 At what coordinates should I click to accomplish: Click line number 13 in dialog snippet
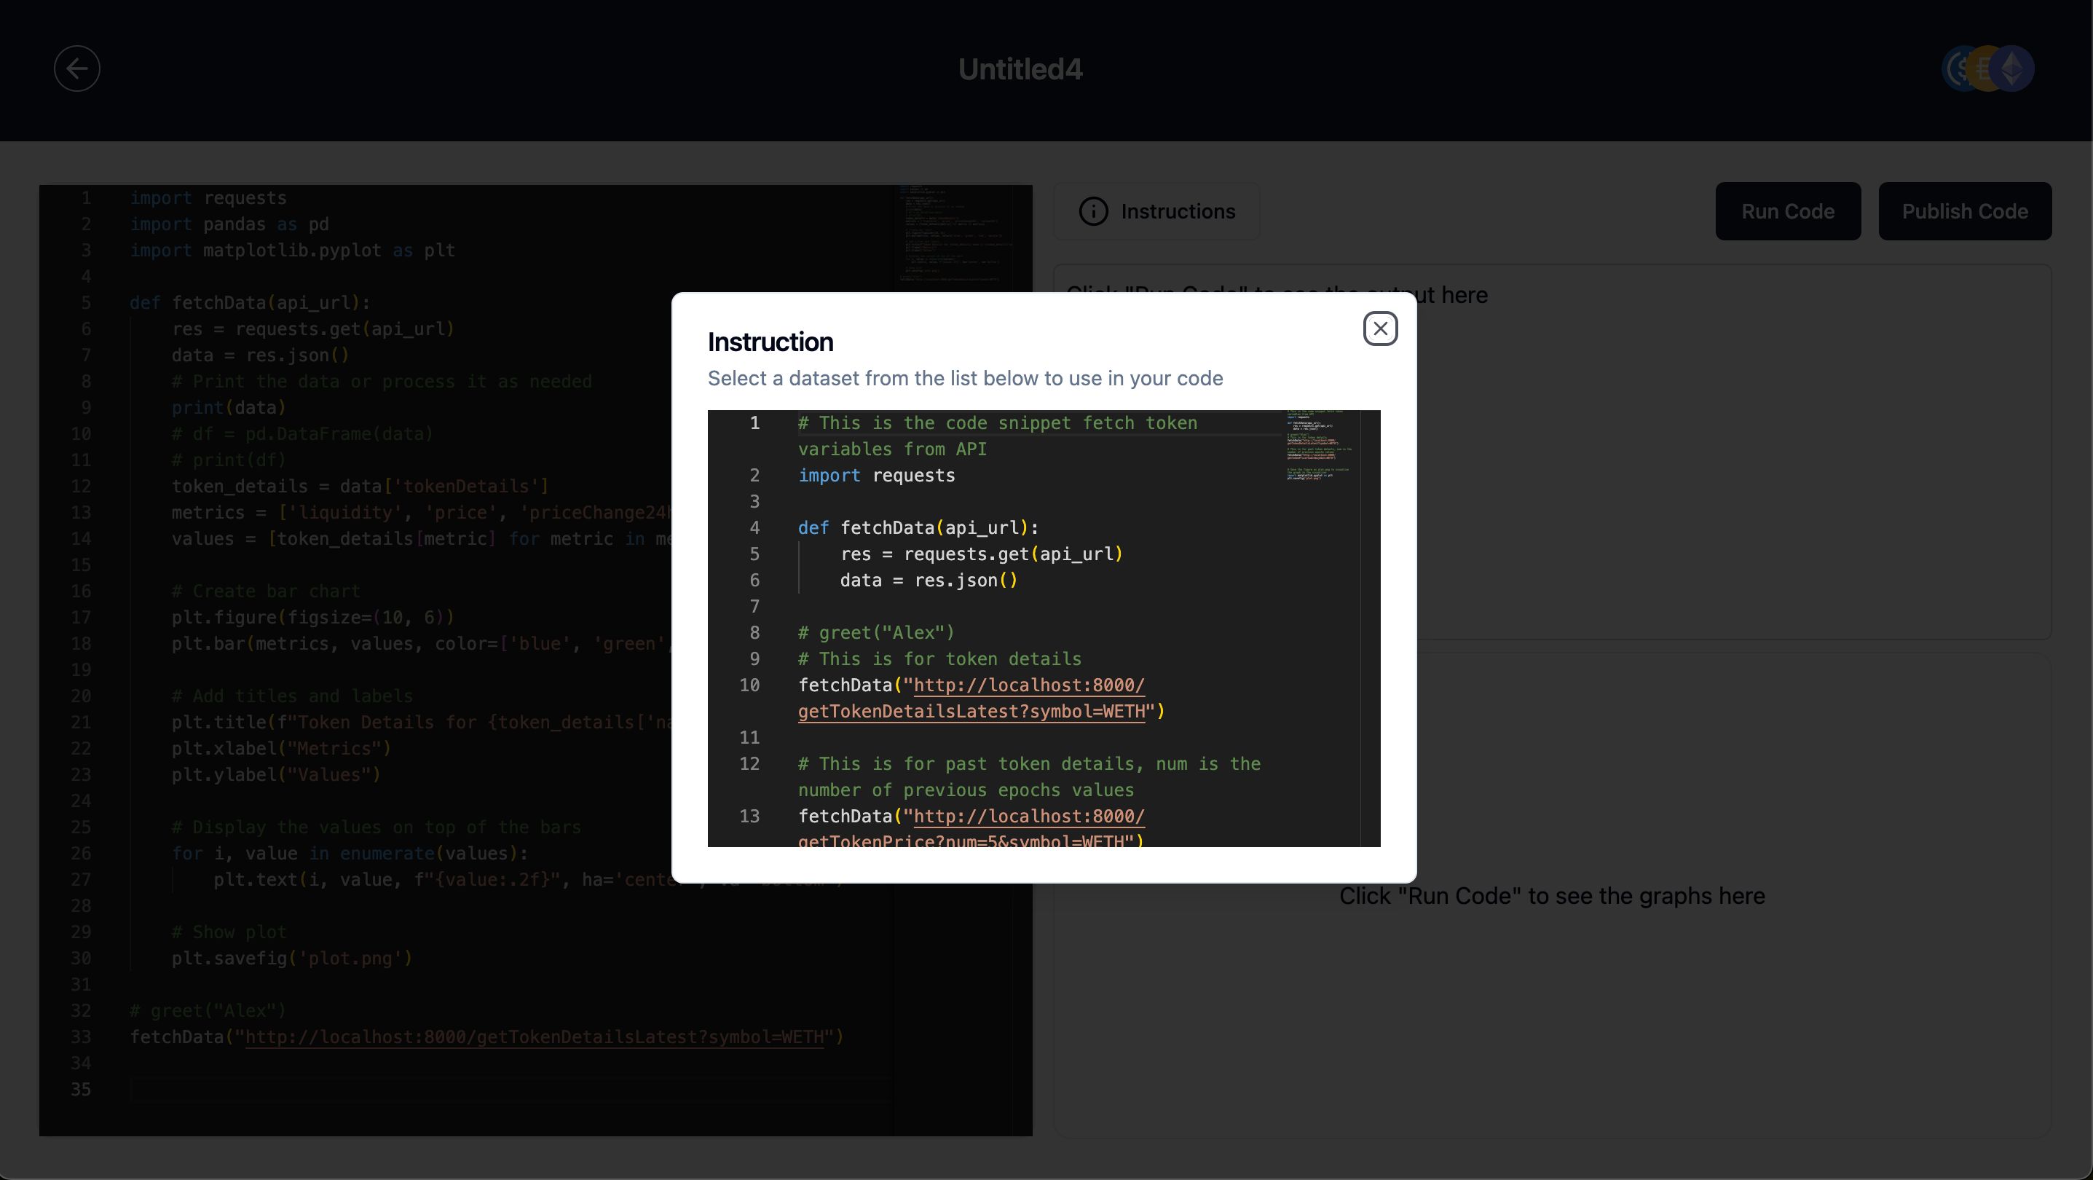click(749, 816)
